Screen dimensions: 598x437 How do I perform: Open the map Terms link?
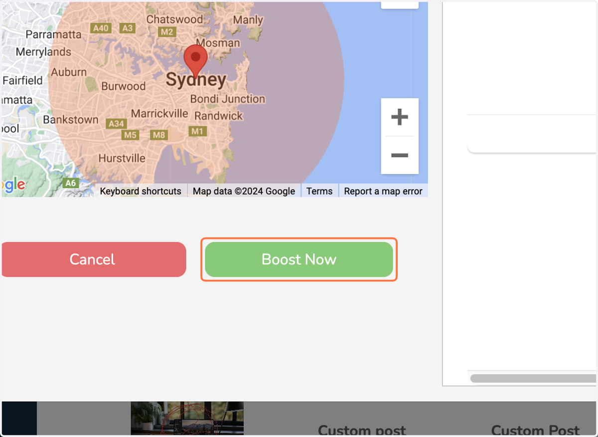(x=319, y=191)
